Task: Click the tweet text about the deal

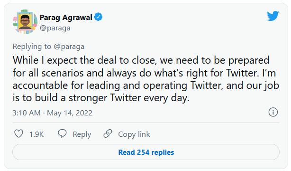Action: coord(146,79)
